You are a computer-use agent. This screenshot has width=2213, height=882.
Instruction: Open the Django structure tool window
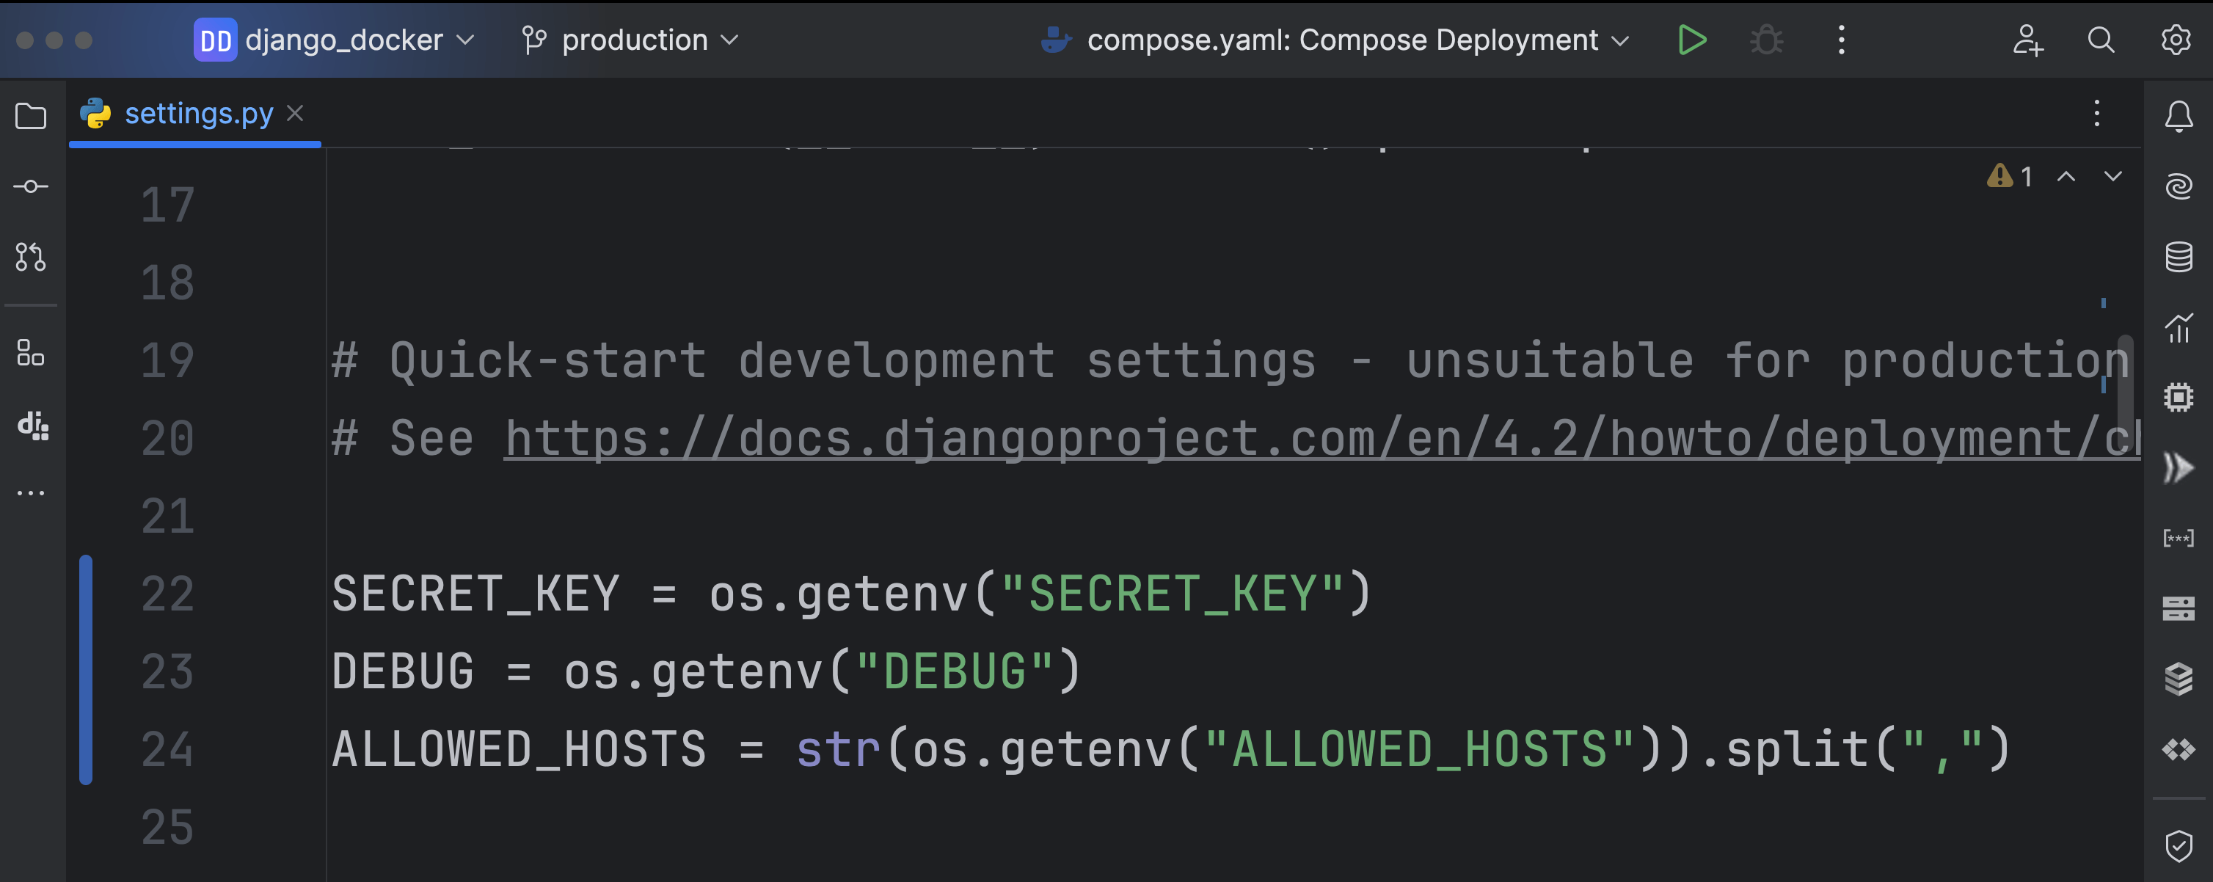point(32,425)
